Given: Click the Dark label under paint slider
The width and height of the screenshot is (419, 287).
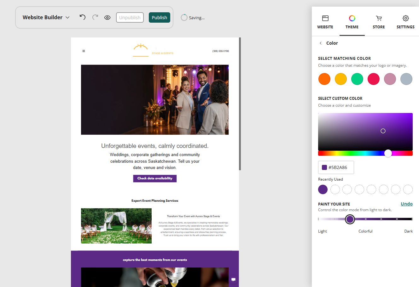Looking at the screenshot, I should (x=409, y=231).
